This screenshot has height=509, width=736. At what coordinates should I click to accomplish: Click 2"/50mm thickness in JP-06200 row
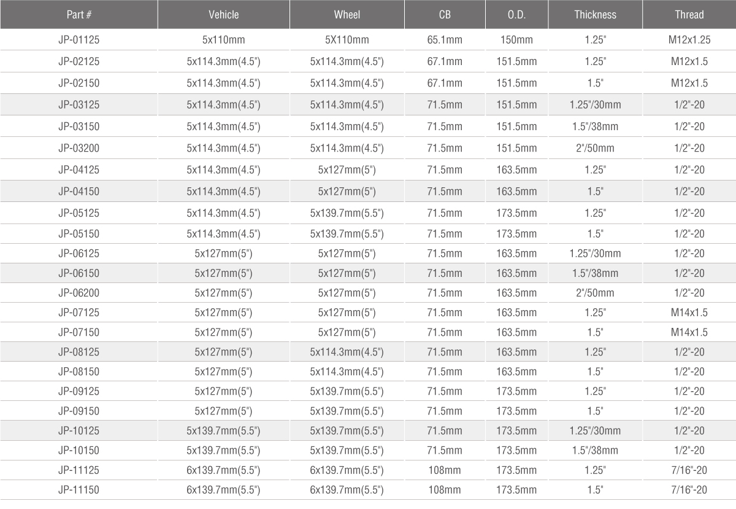tap(595, 293)
